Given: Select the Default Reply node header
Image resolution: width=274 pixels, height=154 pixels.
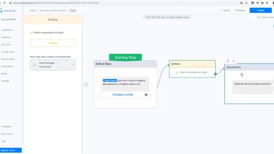Looking at the screenshot, I should click(125, 64).
